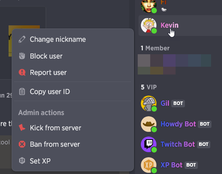Open Gil bot's knight avatar
The height and width of the screenshot is (174, 222).
coord(149,103)
